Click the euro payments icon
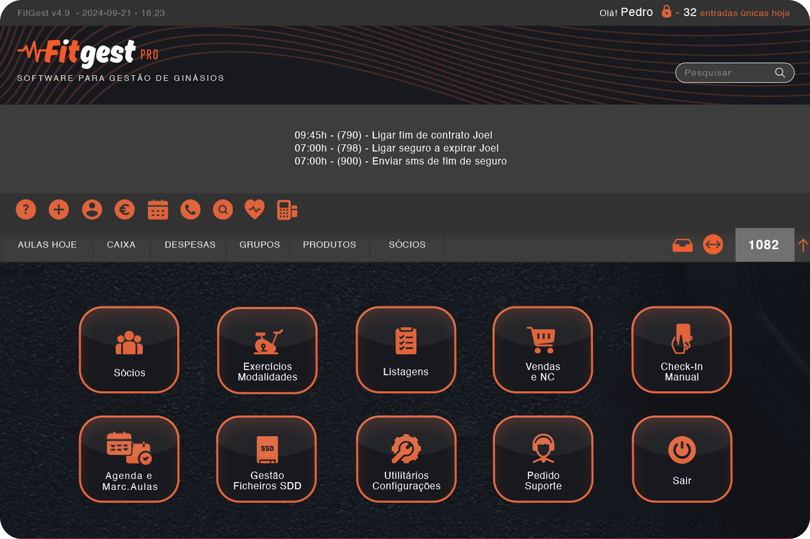The image size is (810, 539). [x=125, y=210]
